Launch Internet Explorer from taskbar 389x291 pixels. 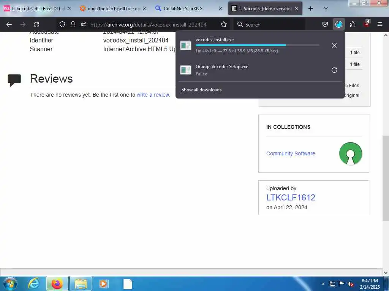tap(34, 283)
